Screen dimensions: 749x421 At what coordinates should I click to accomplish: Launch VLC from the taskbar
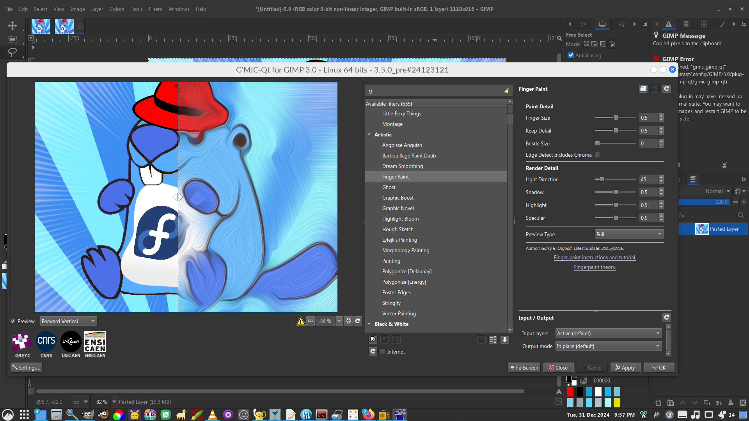click(213, 414)
